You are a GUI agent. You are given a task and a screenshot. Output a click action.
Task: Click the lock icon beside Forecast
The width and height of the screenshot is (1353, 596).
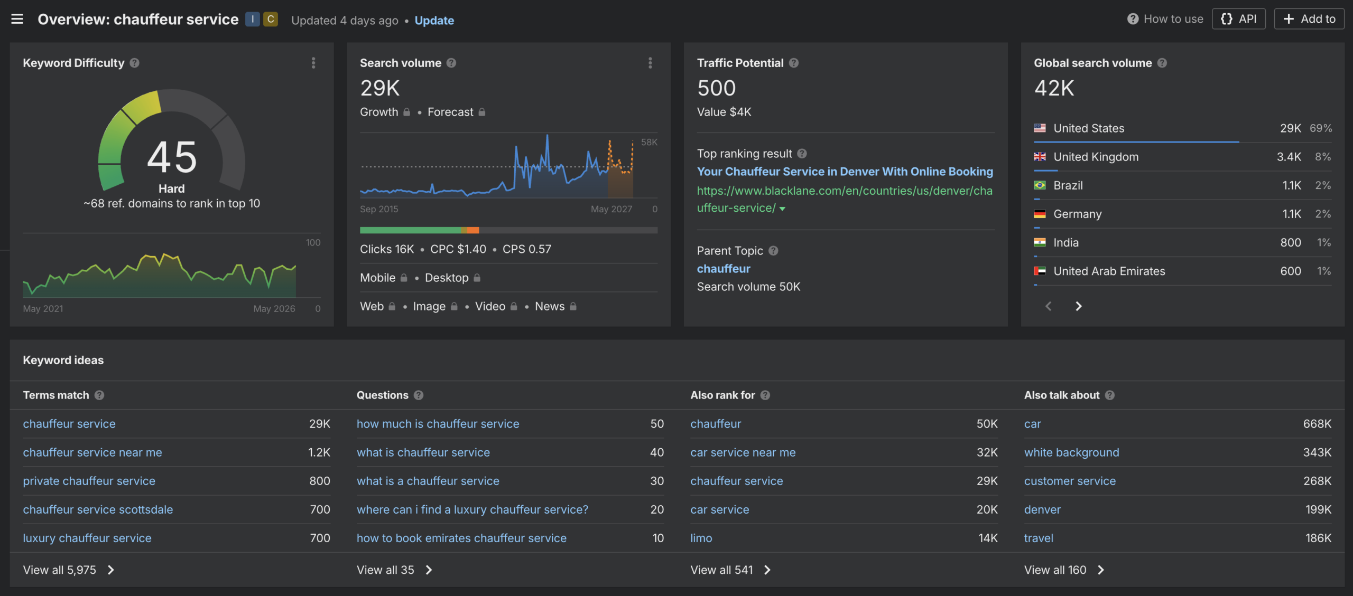(482, 112)
